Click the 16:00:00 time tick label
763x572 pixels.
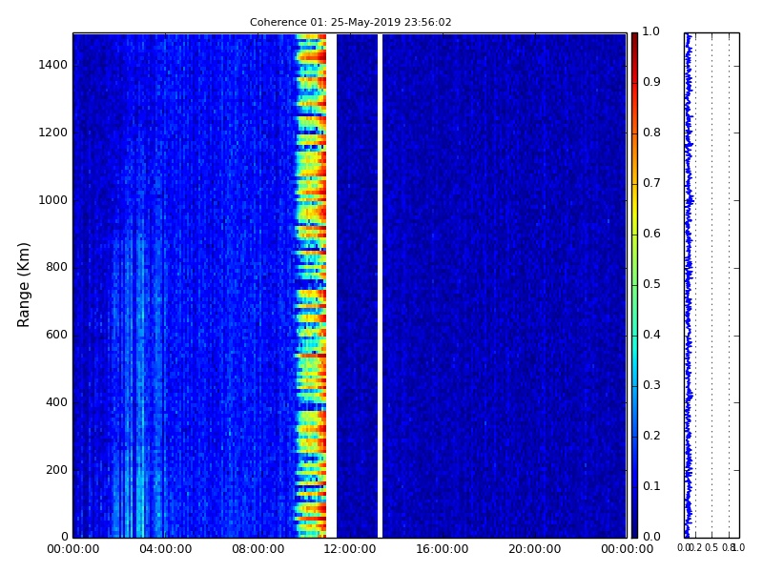coord(443,549)
